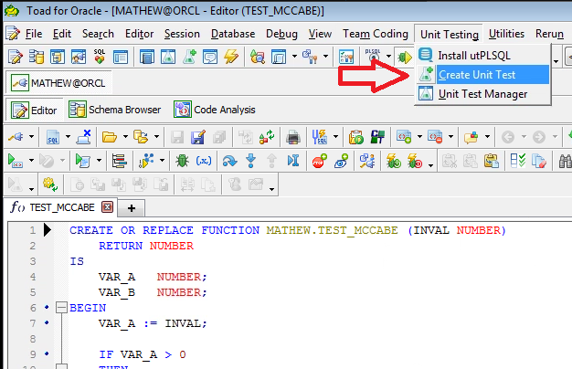Click the open folder icon in editor toolbar
Screen dimensions: 572x369
109,137
